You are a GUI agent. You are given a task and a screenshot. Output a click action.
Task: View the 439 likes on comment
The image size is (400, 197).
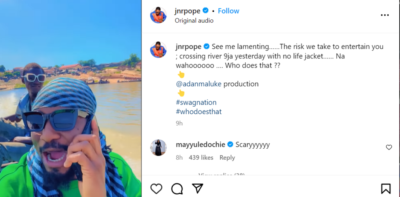click(x=201, y=158)
